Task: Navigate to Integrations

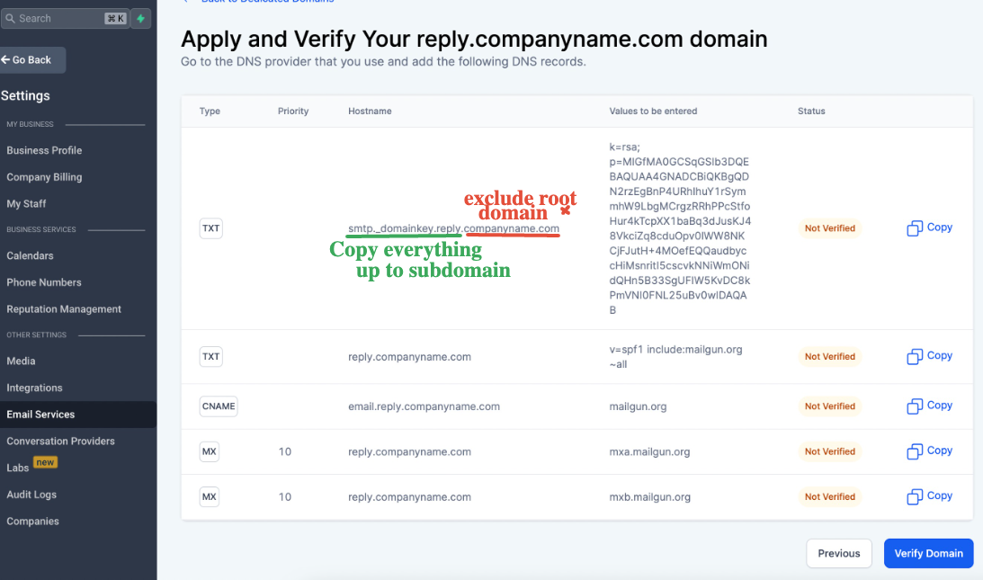Action: pos(34,388)
